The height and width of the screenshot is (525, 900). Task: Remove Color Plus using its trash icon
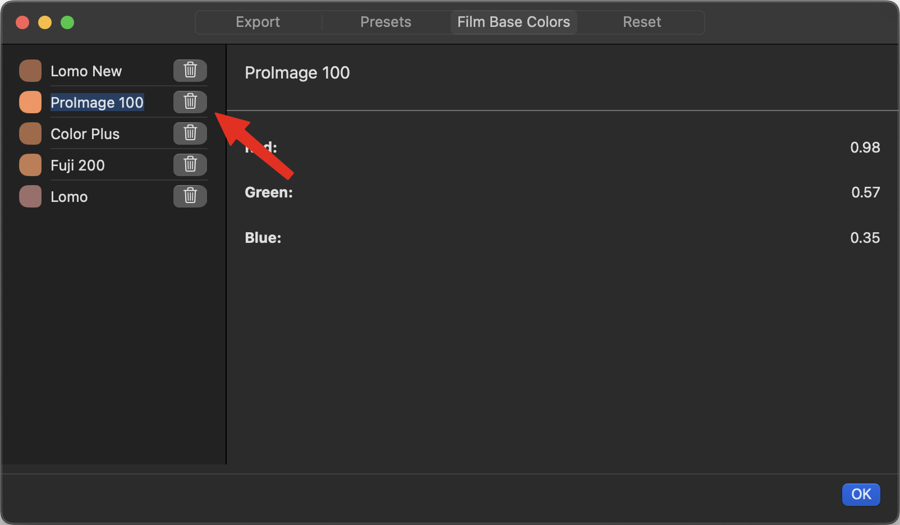pyautogui.click(x=190, y=133)
